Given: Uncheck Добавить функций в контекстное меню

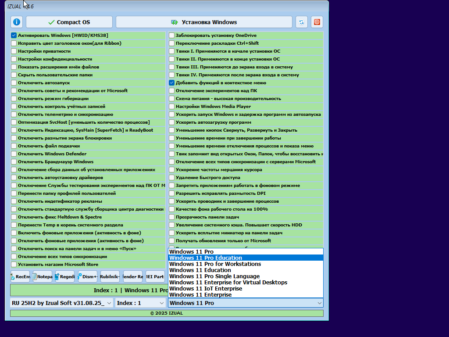Looking at the screenshot, I should 171,83.
